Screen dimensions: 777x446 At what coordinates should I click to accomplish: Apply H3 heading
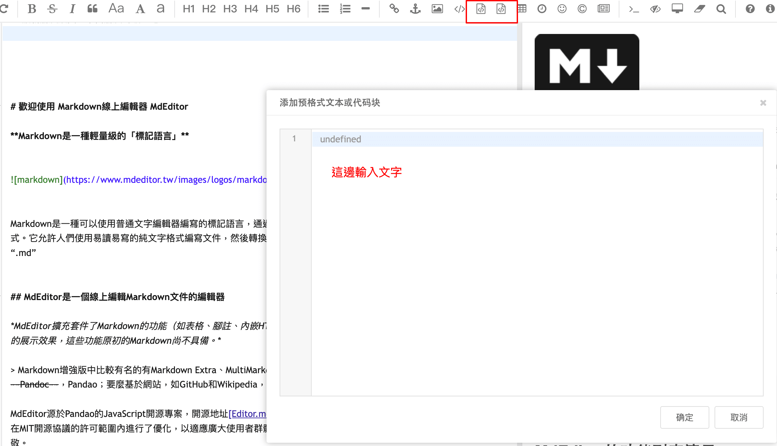pyautogui.click(x=230, y=9)
